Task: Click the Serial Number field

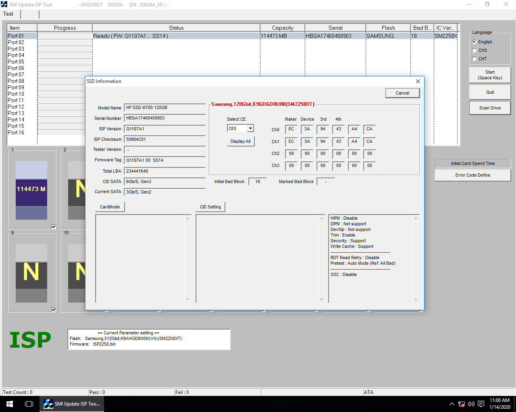Action: [164, 118]
